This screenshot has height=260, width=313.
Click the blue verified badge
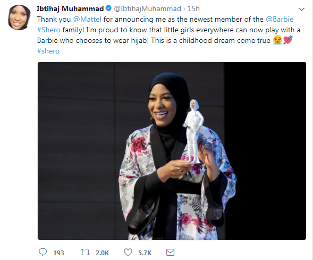(x=108, y=8)
